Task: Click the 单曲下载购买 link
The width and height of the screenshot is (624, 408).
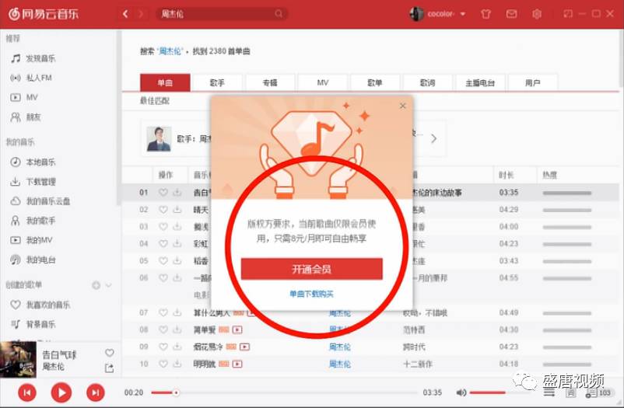Action: [311, 295]
